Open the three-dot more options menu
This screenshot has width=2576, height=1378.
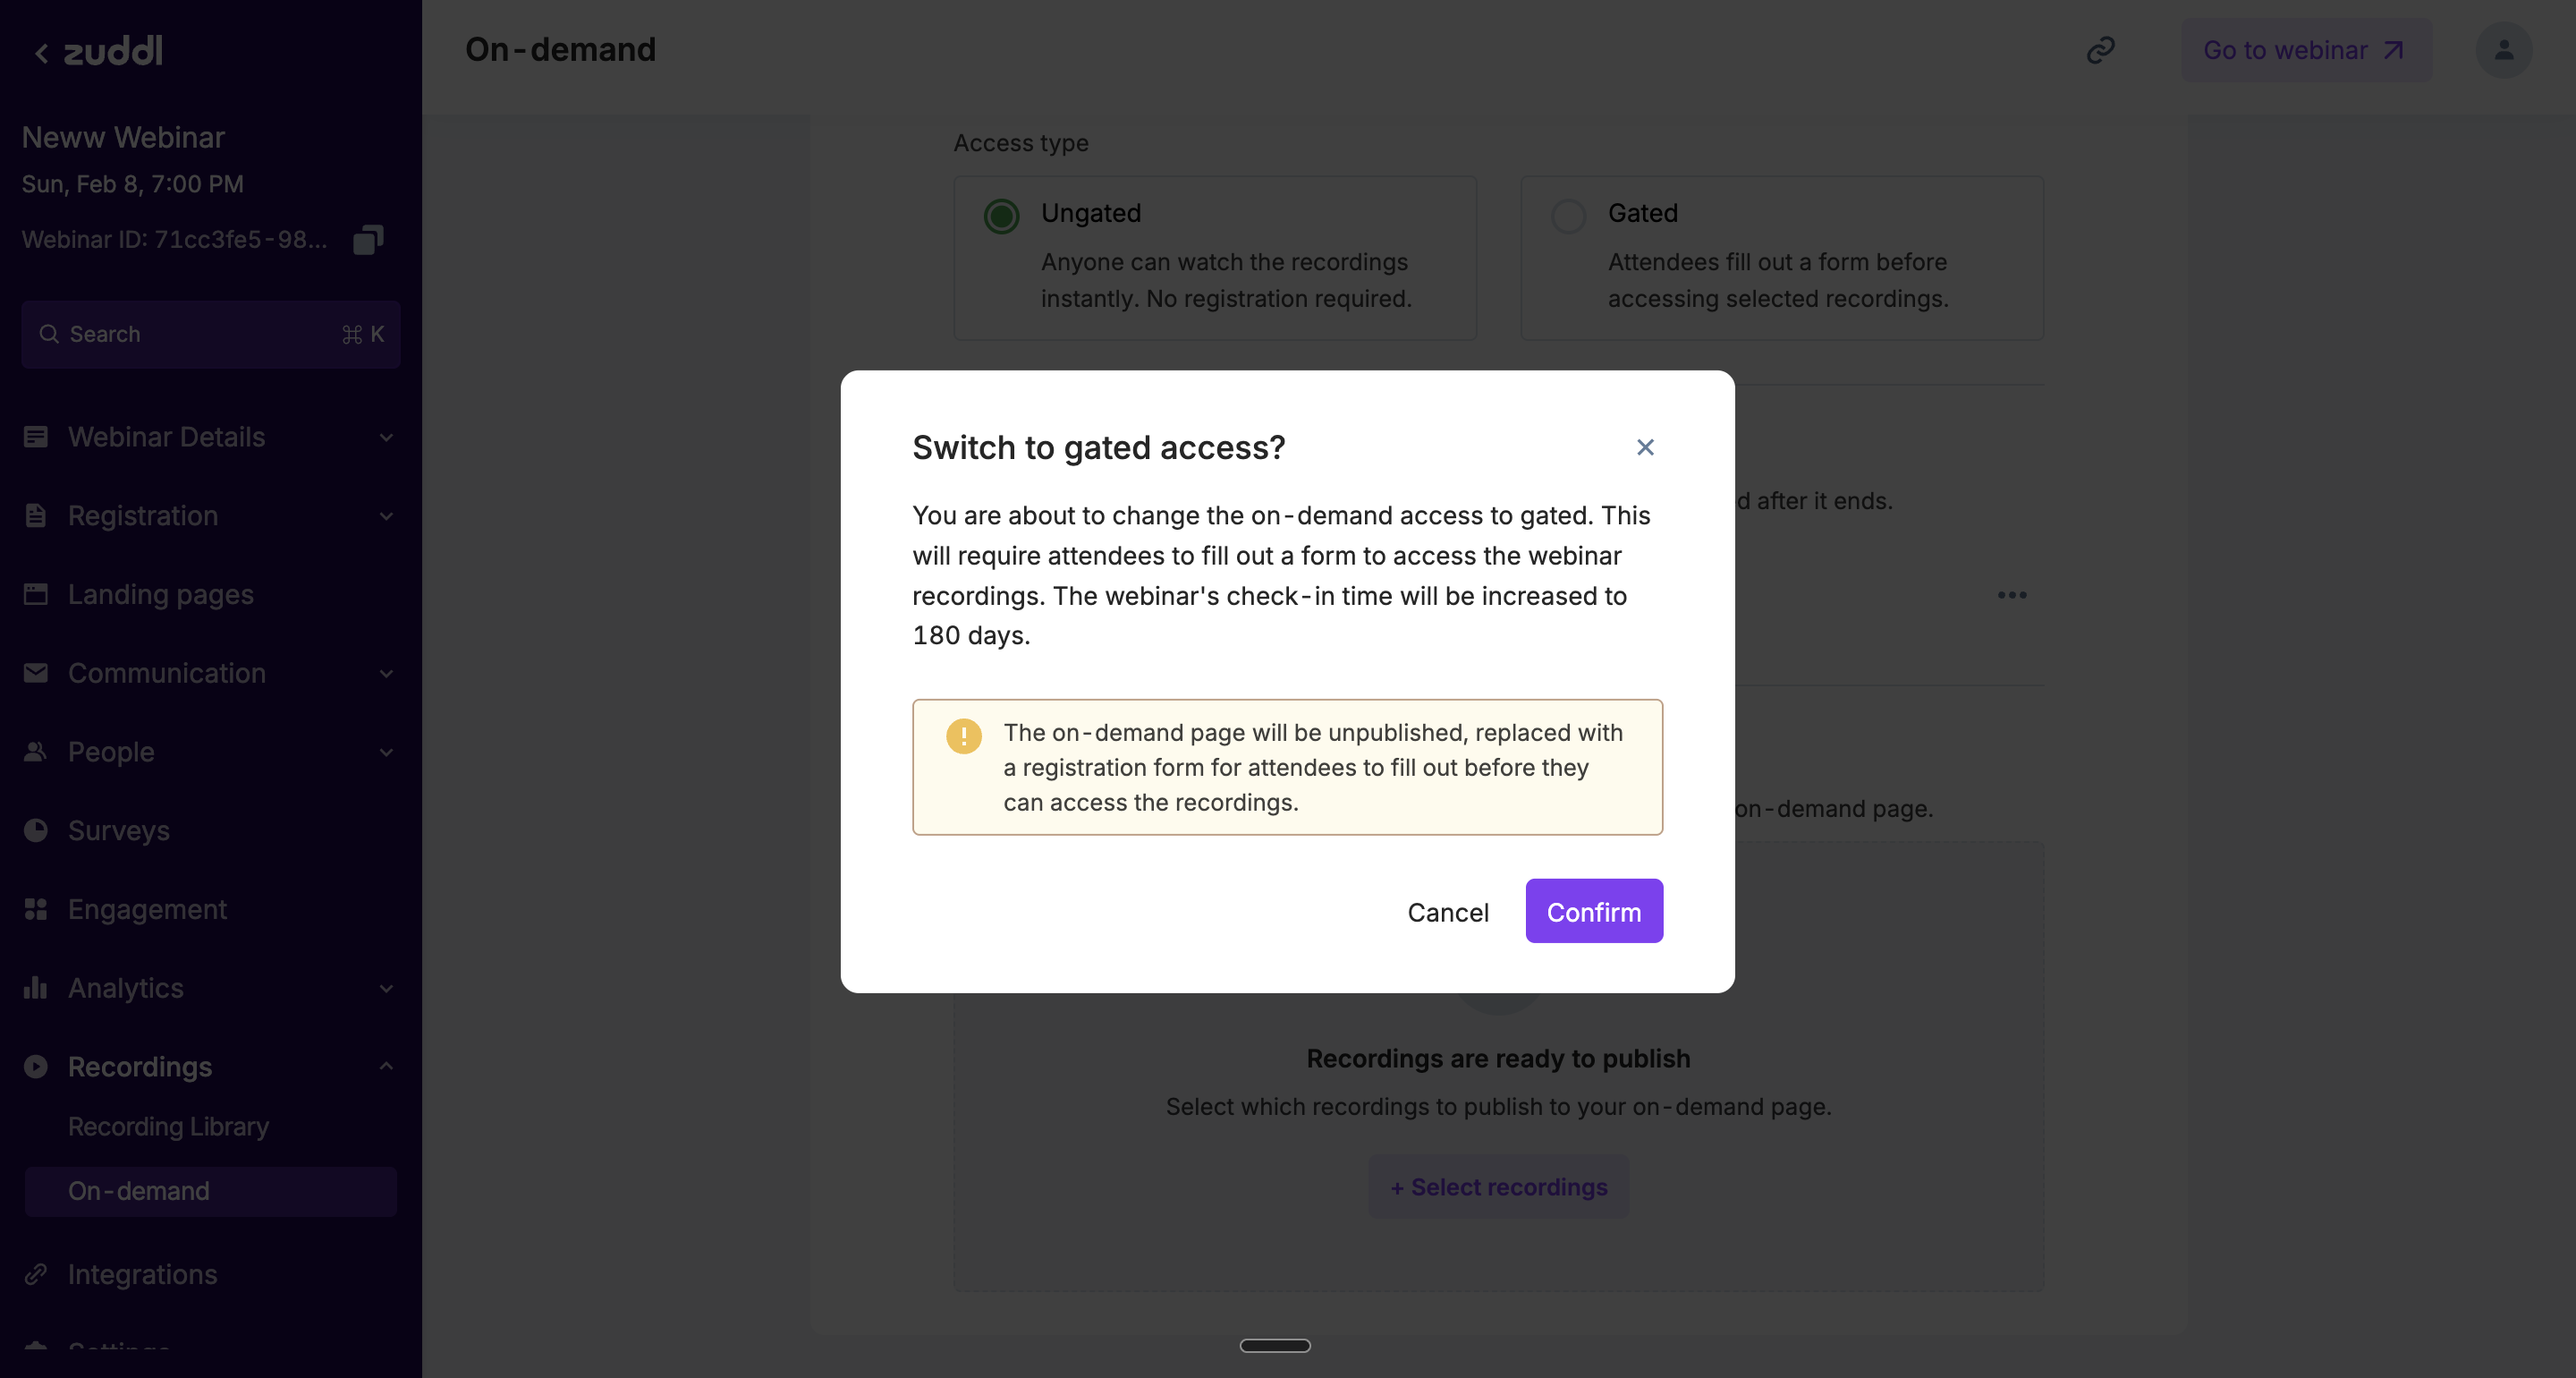pos(2012,595)
